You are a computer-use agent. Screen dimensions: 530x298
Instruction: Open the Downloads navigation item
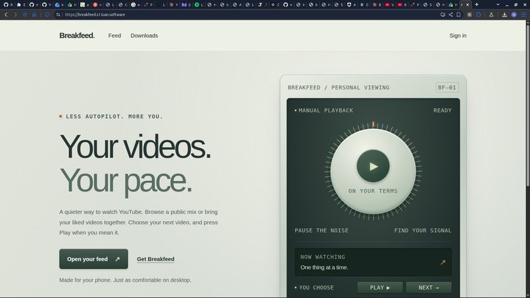[x=144, y=36]
